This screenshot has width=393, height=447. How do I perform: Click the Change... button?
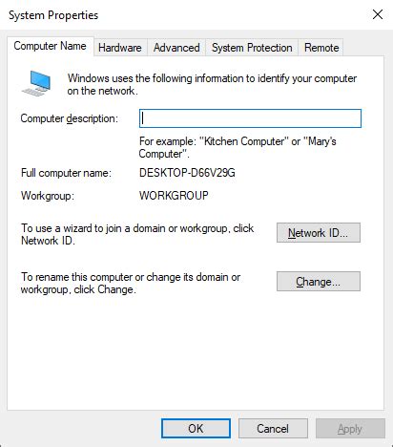[x=319, y=282]
